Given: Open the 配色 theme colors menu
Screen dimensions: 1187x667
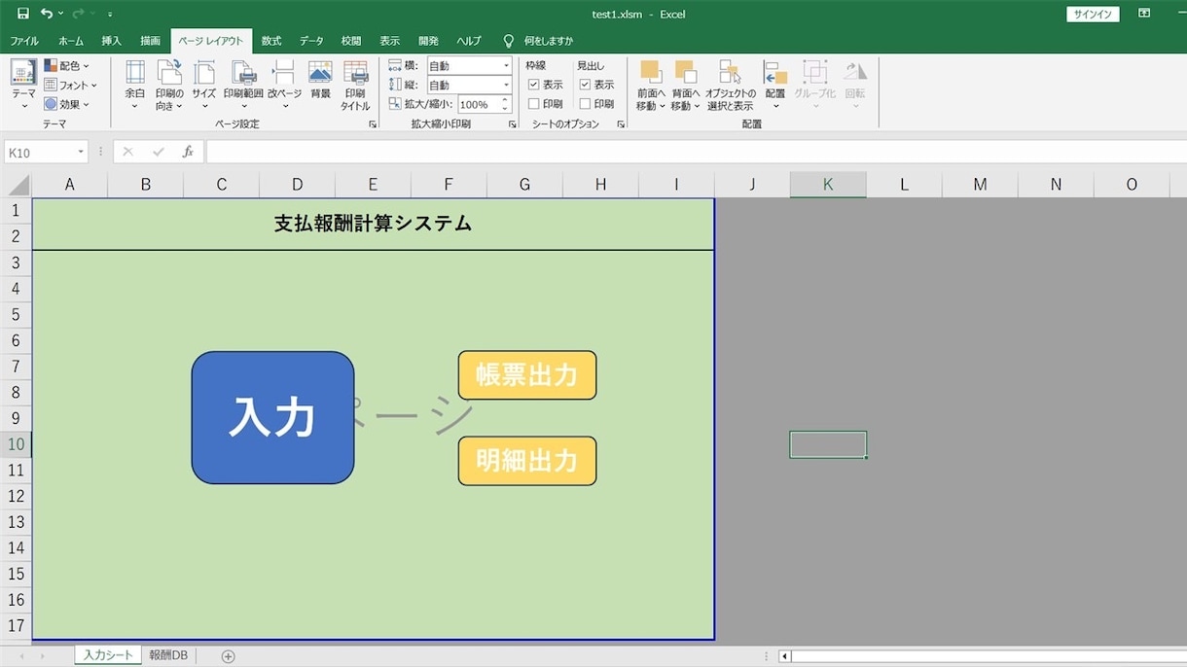Looking at the screenshot, I should (66, 65).
